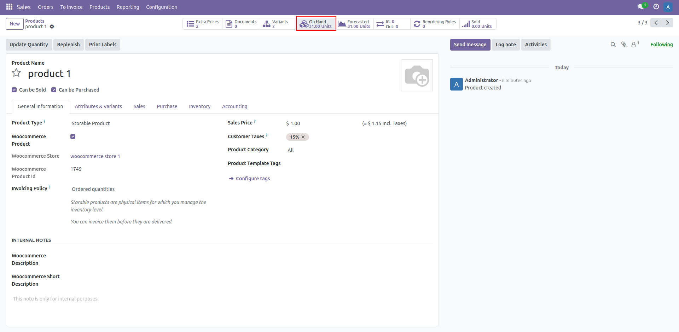This screenshot has height=332, width=679.
Task: Open the apps grid menu icon
Action: [x=9, y=7]
